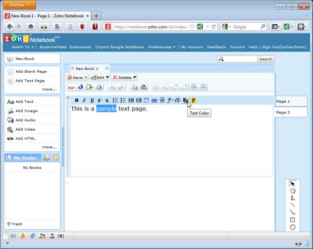Click the Add Text Page button

[x=30, y=81]
